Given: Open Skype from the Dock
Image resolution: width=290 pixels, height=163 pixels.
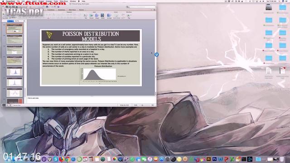Looking at the screenshot, I should tap(56, 159).
